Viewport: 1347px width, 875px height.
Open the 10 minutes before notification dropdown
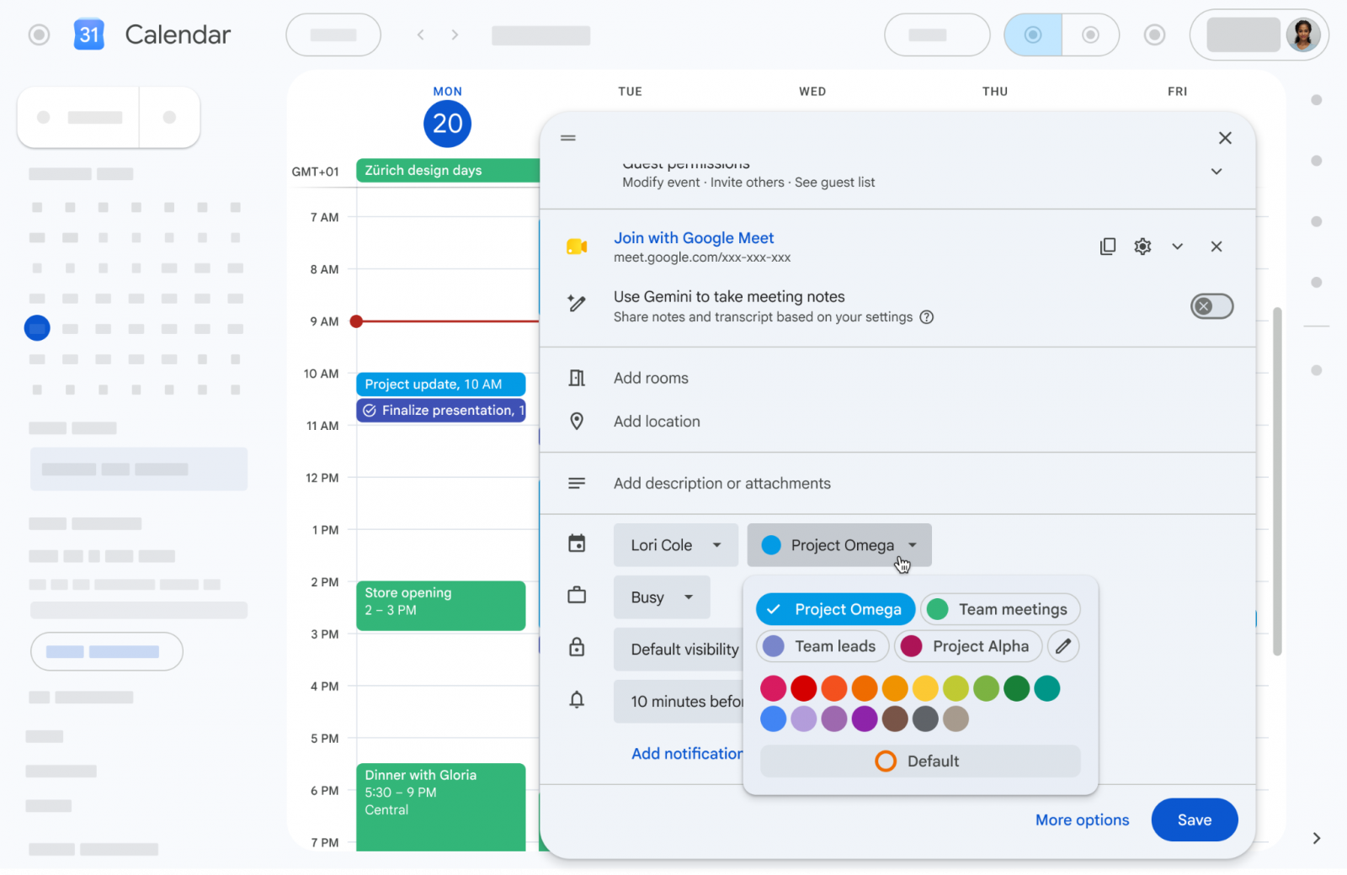tap(679, 702)
